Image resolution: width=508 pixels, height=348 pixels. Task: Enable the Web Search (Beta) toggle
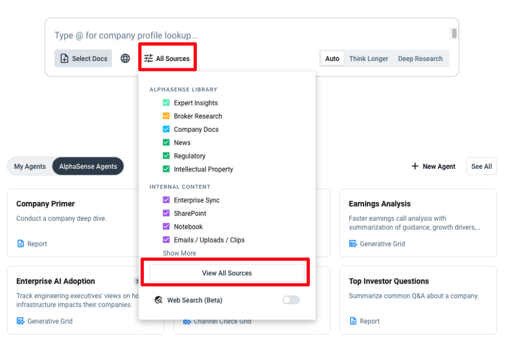(291, 300)
